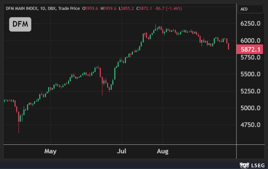The image size is (268, 169).
Task: Click the Aug label on time axis
Action: tap(163, 151)
